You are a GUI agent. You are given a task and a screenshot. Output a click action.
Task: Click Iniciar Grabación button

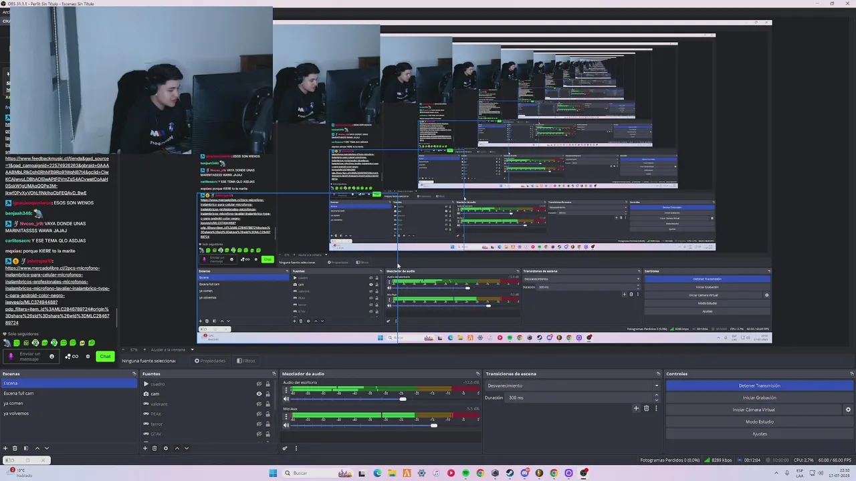pos(760,397)
